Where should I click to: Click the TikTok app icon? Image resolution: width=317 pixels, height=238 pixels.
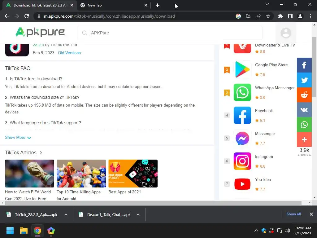coord(17,50)
